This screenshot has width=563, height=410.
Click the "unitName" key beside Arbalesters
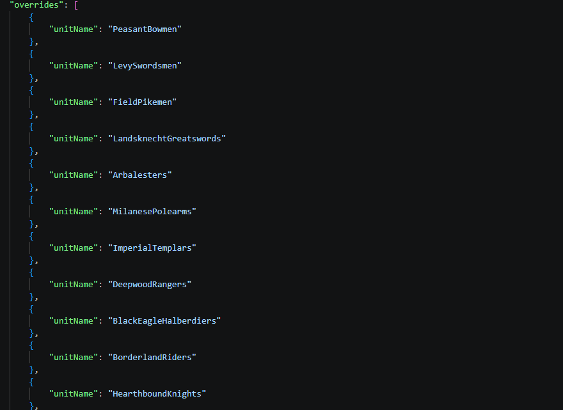tap(73, 175)
